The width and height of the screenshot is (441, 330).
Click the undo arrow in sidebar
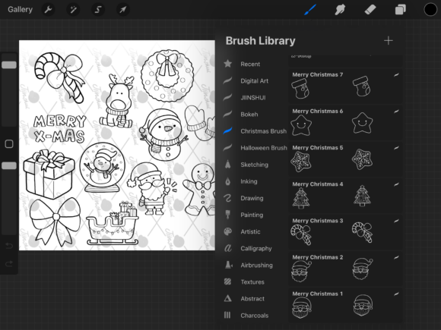9,247
